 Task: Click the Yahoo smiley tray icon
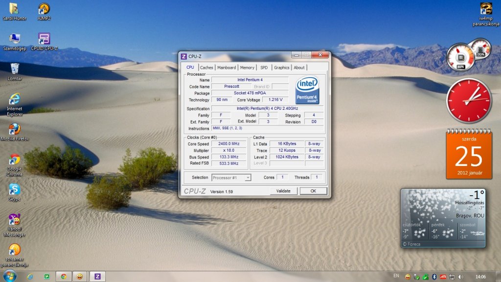(408, 277)
